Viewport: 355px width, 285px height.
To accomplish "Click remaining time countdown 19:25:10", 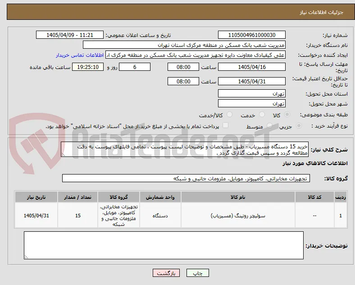I will click(x=88, y=67).
